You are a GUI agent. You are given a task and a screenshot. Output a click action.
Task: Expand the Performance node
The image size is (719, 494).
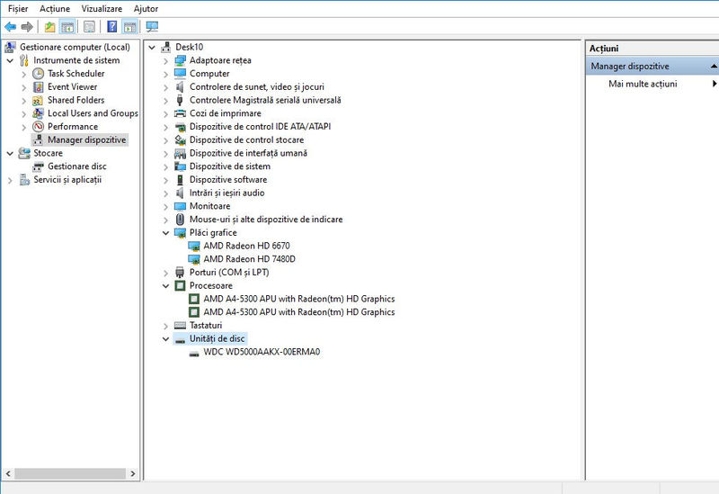coord(24,127)
